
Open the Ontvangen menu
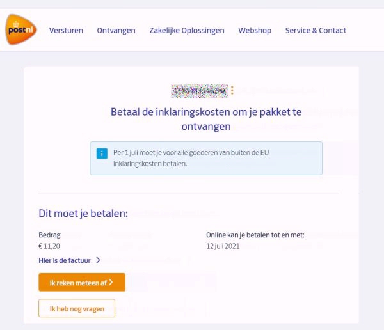coord(116,30)
